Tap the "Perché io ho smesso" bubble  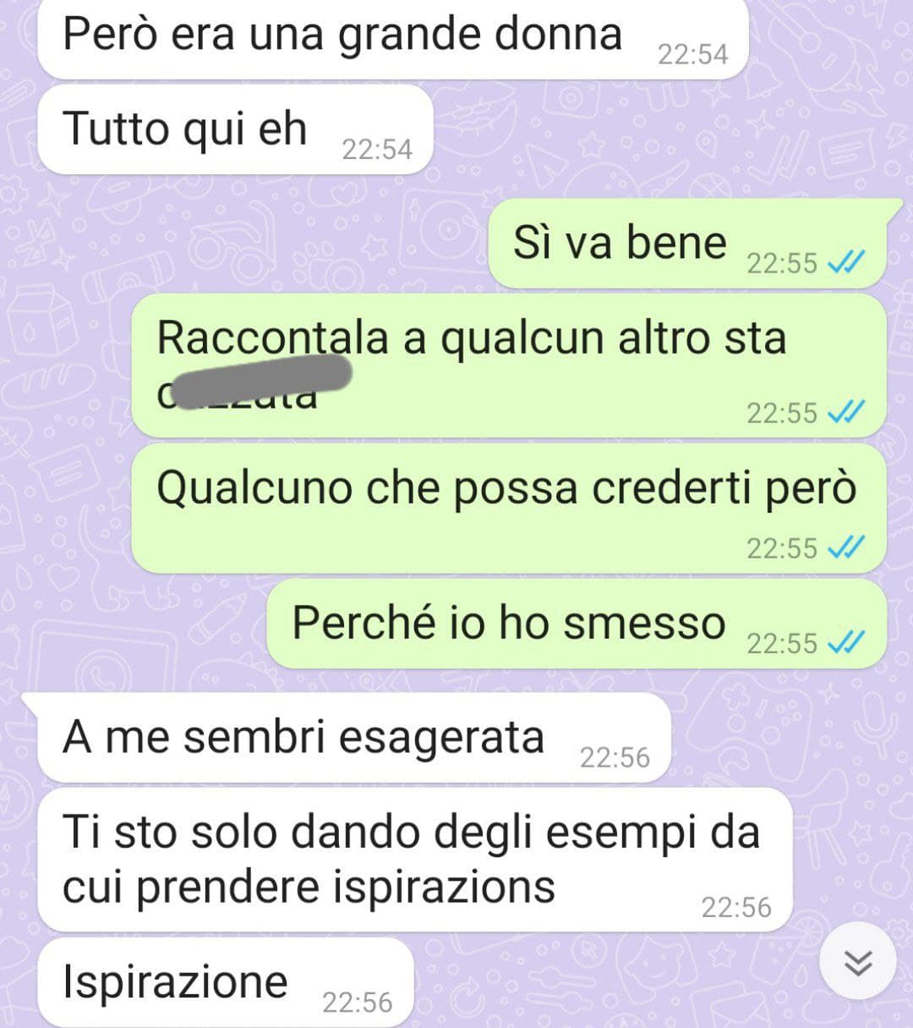[577, 624]
